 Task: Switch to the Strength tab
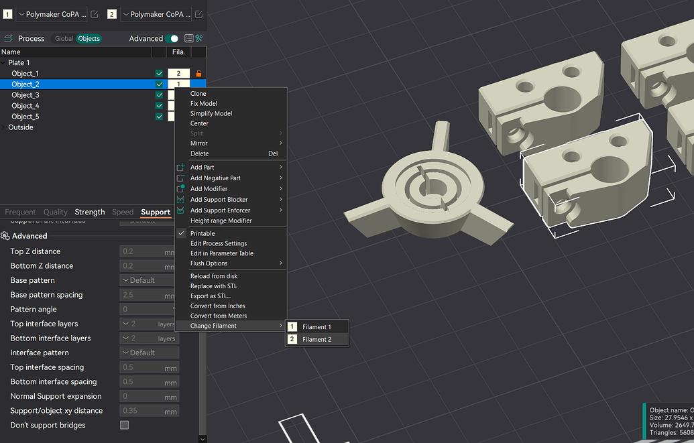[x=90, y=212]
